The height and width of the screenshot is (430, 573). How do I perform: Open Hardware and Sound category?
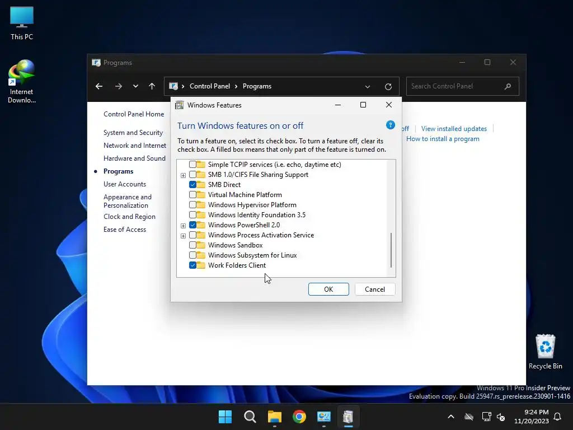click(134, 158)
